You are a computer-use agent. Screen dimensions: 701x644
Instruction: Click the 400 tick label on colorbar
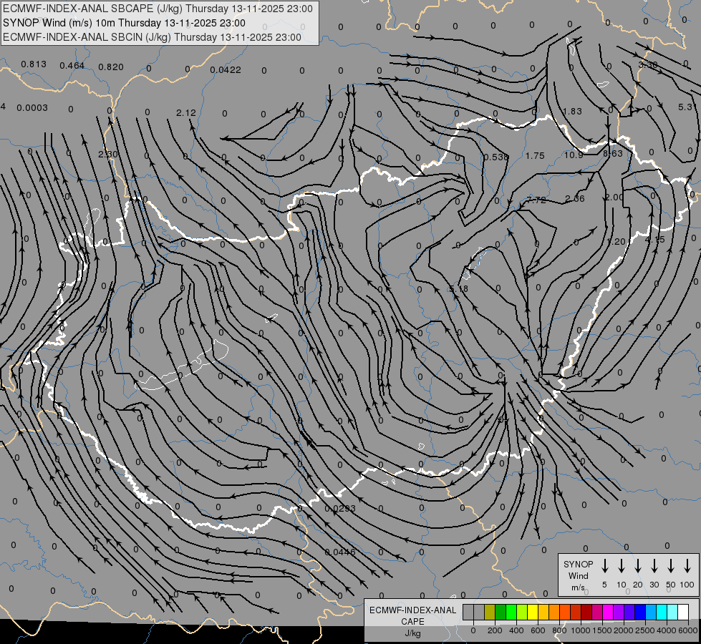pyautogui.click(x=516, y=630)
